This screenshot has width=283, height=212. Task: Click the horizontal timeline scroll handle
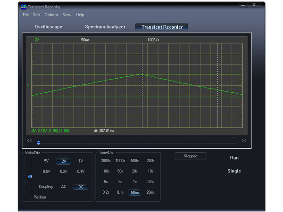pyautogui.click(x=39, y=142)
